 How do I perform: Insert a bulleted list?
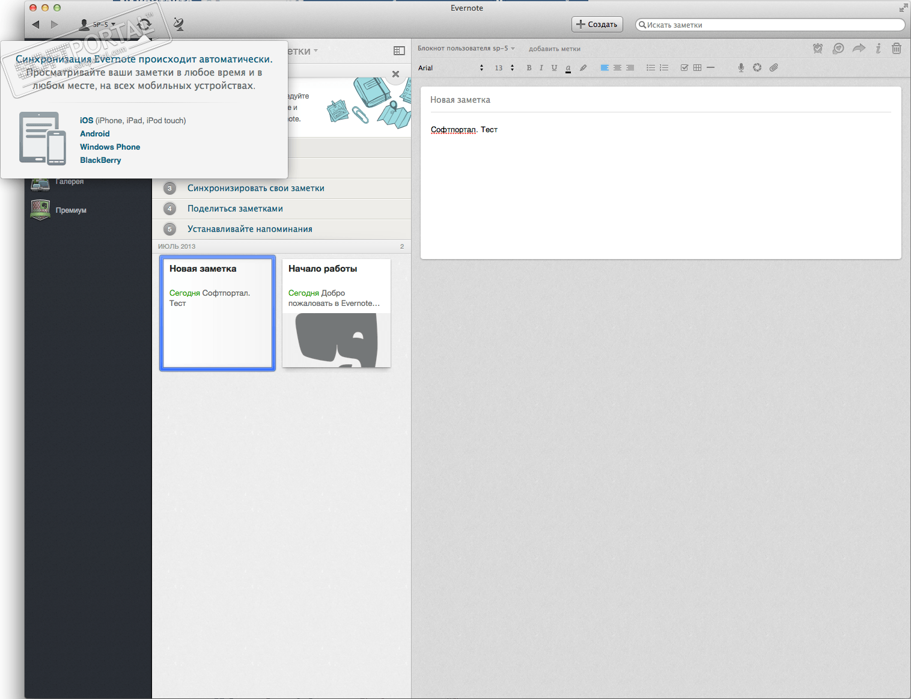pyautogui.click(x=651, y=68)
